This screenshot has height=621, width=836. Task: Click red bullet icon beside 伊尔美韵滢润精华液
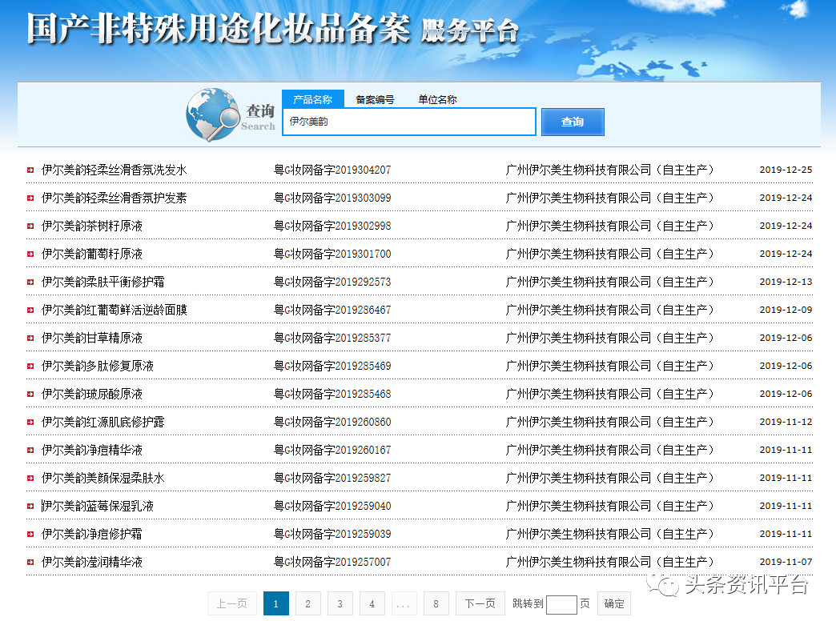[x=30, y=563]
